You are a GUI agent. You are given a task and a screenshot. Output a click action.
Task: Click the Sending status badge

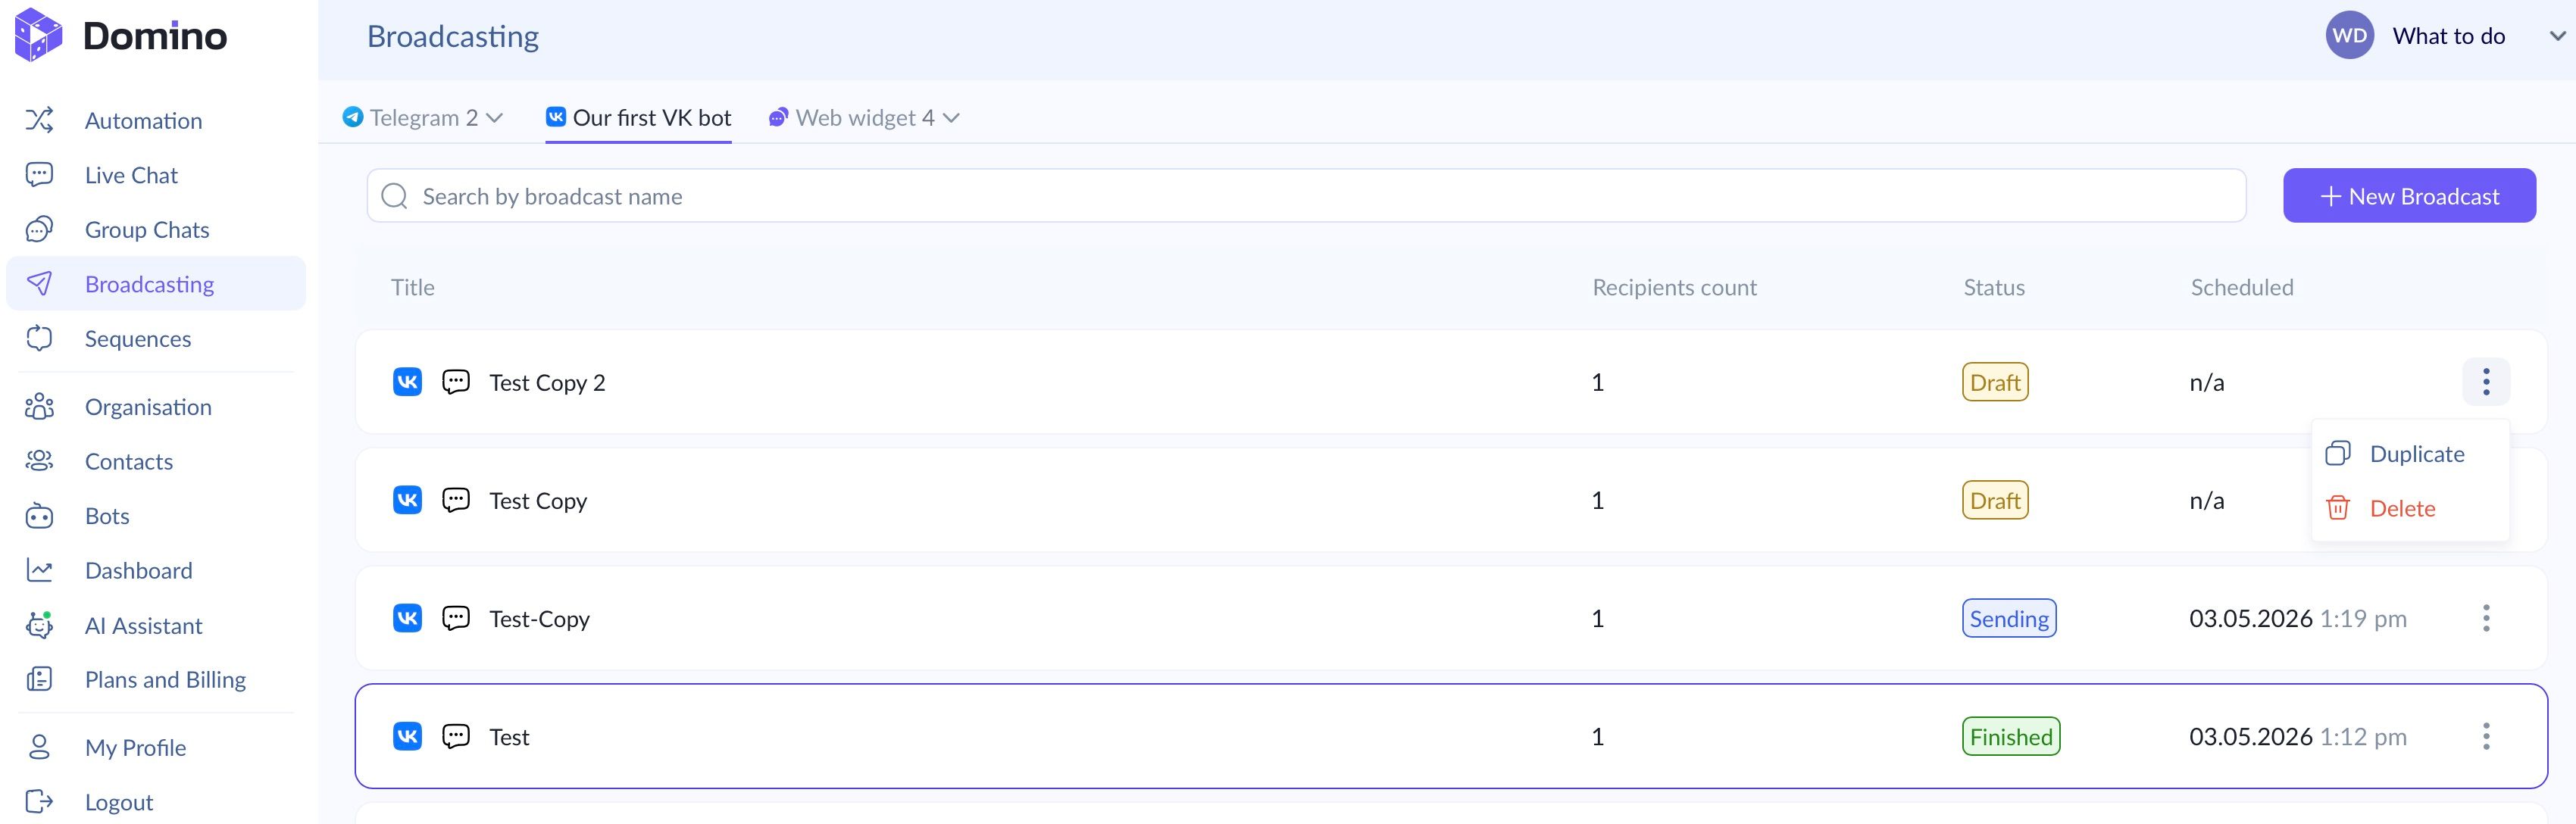tap(2009, 618)
